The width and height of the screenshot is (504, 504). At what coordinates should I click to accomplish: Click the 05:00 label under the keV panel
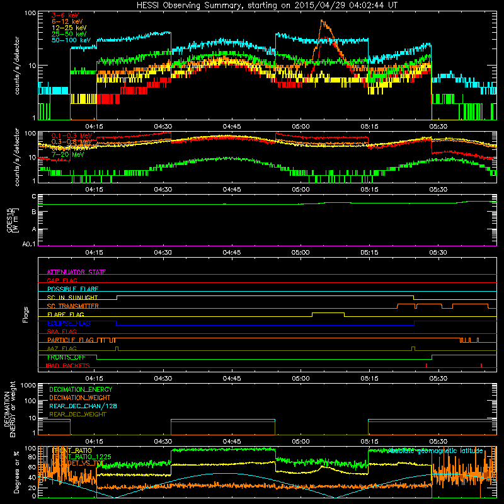coord(301,127)
